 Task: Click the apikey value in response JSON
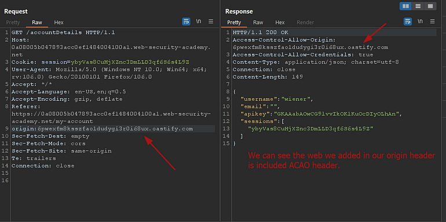pyautogui.click(x=337, y=114)
